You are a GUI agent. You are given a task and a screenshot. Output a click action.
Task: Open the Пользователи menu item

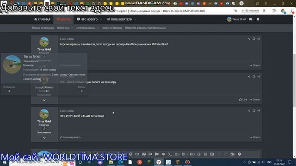(120, 19)
